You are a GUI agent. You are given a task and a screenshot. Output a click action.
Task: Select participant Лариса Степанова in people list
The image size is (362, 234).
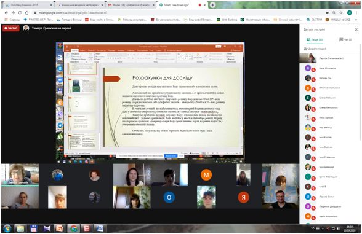click(x=329, y=58)
